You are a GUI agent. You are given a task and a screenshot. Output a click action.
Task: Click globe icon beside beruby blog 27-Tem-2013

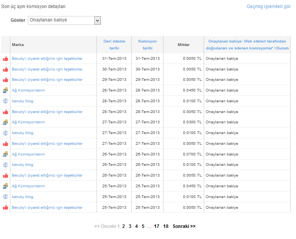pyautogui.click(x=5, y=133)
